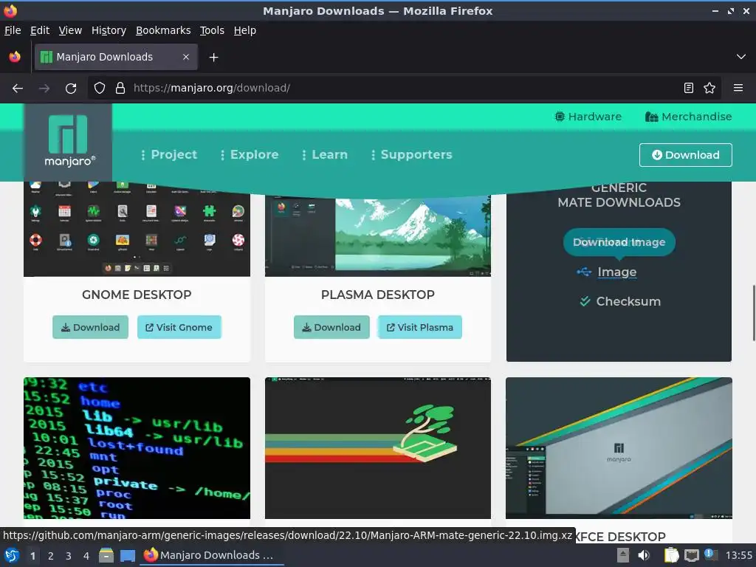
Task: Select the Manjaro Downloads browser tab
Action: click(x=116, y=57)
